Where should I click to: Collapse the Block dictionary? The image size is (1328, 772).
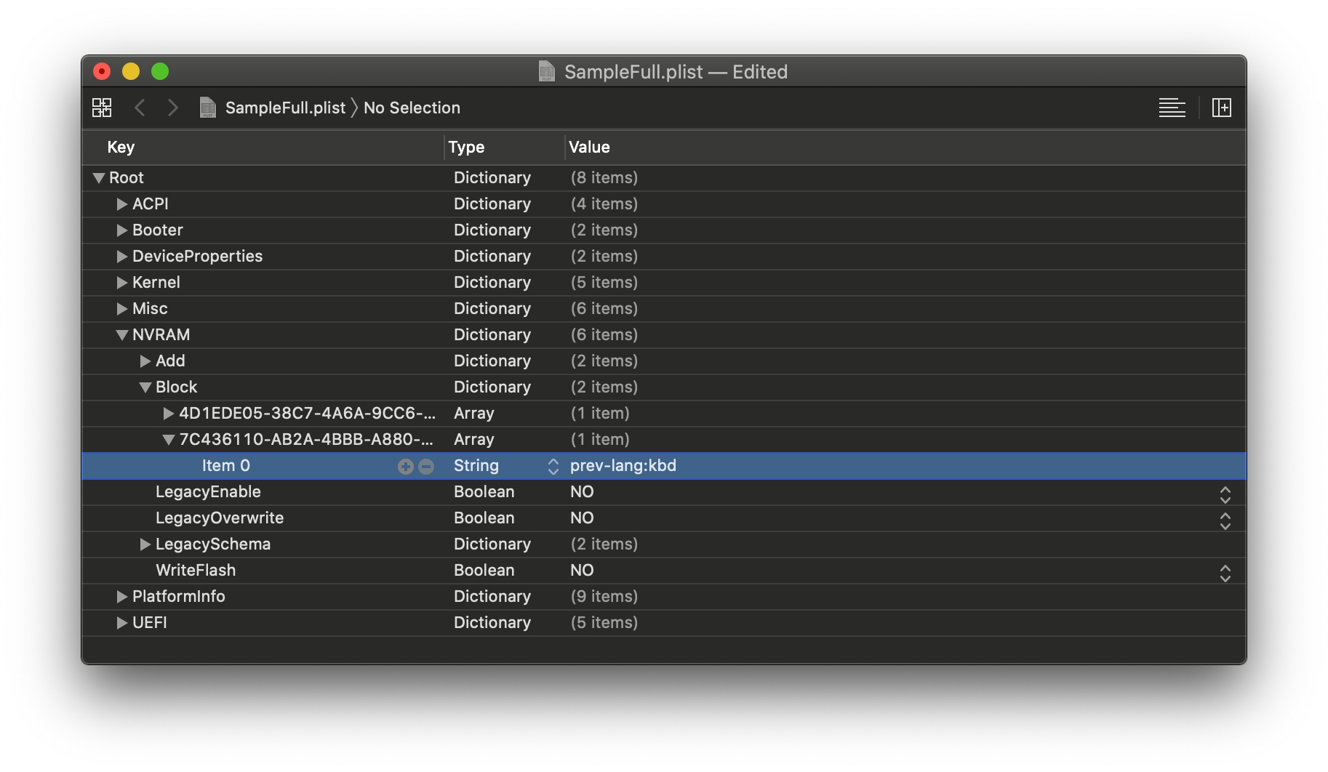tap(145, 387)
